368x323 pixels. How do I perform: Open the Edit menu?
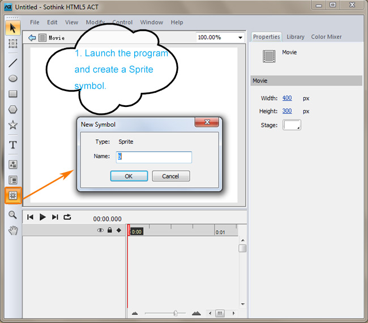(x=52, y=22)
